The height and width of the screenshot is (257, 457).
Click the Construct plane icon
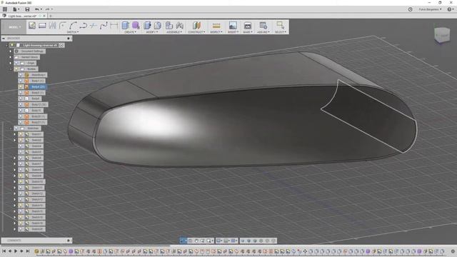coord(196,26)
